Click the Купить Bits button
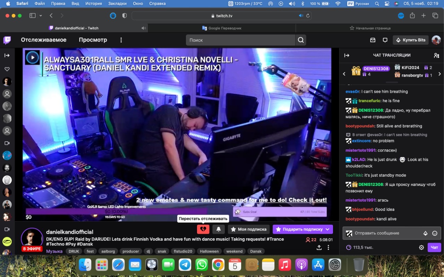The image size is (444, 277). (x=411, y=40)
